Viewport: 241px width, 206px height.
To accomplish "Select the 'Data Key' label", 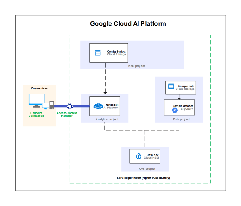I will pyautogui.click(x=152, y=155).
